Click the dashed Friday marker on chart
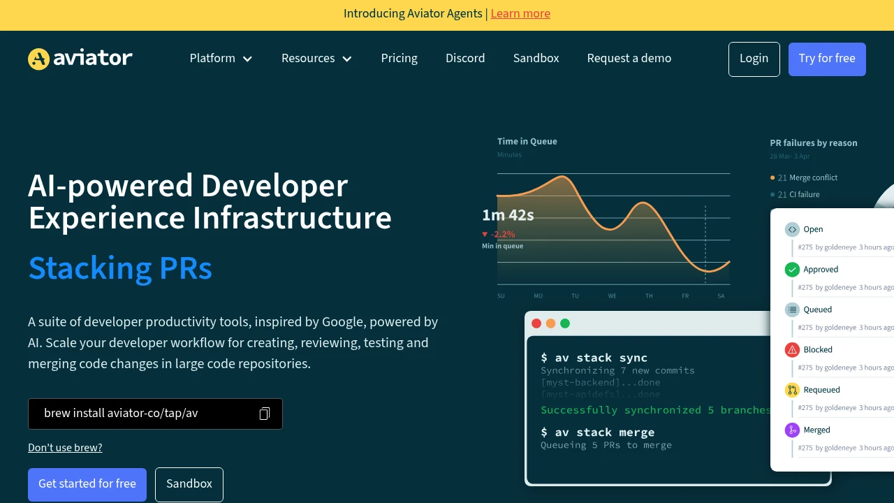This screenshot has height=503, width=894. [705, 245]
